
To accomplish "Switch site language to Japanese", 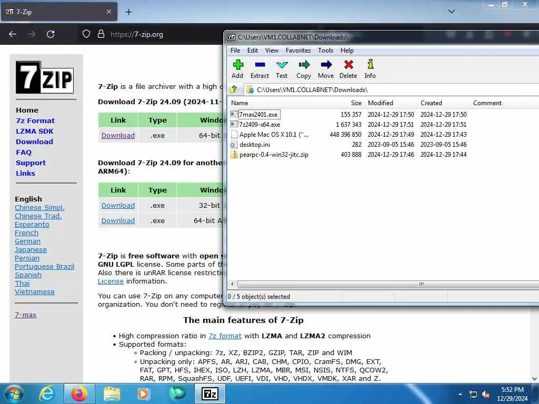I will pos(31,250).
